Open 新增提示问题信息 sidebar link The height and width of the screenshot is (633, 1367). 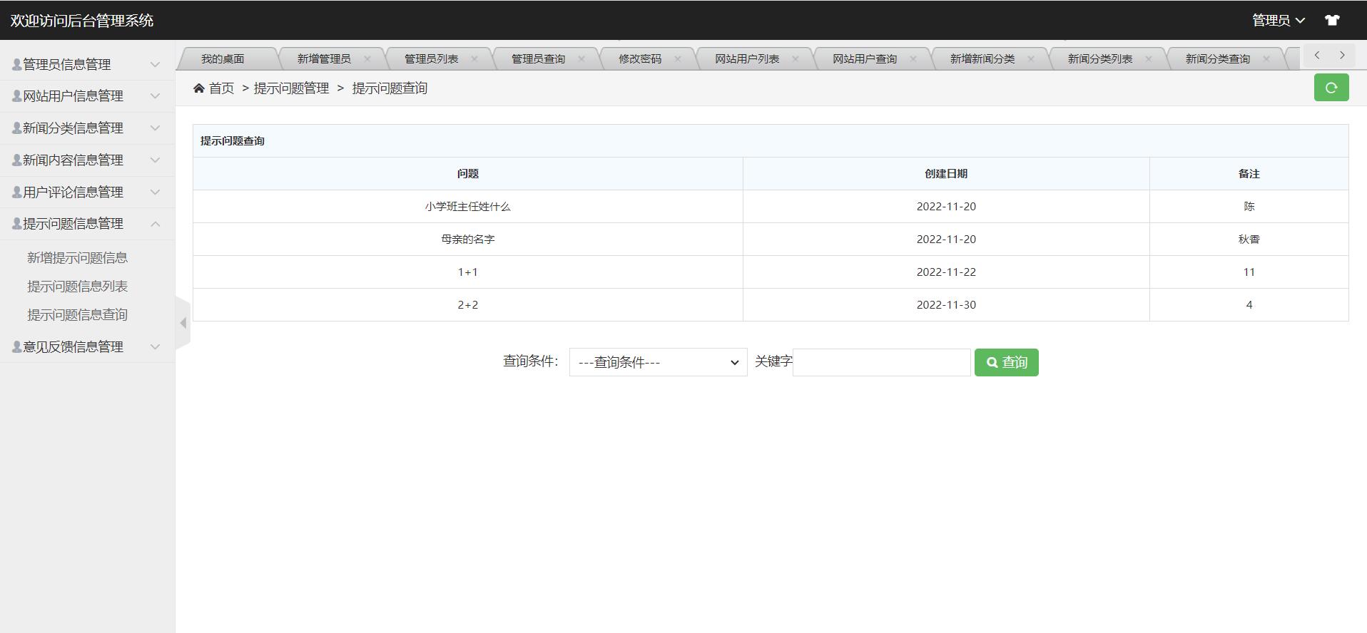[77, 257]
